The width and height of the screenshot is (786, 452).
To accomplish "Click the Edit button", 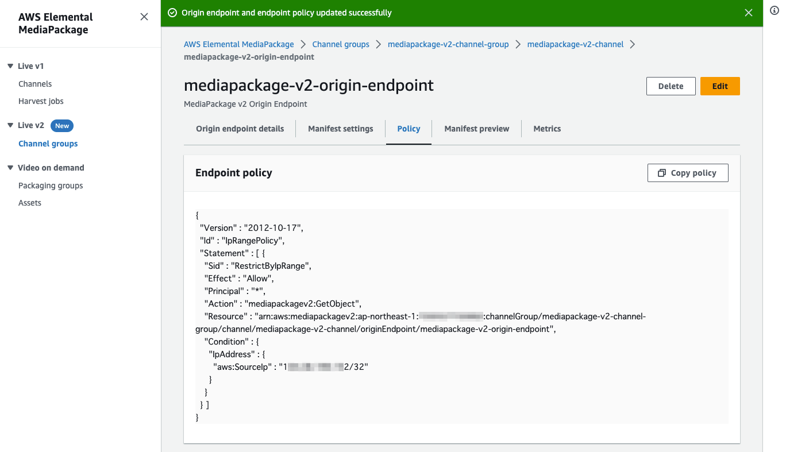I will point(720,86).
